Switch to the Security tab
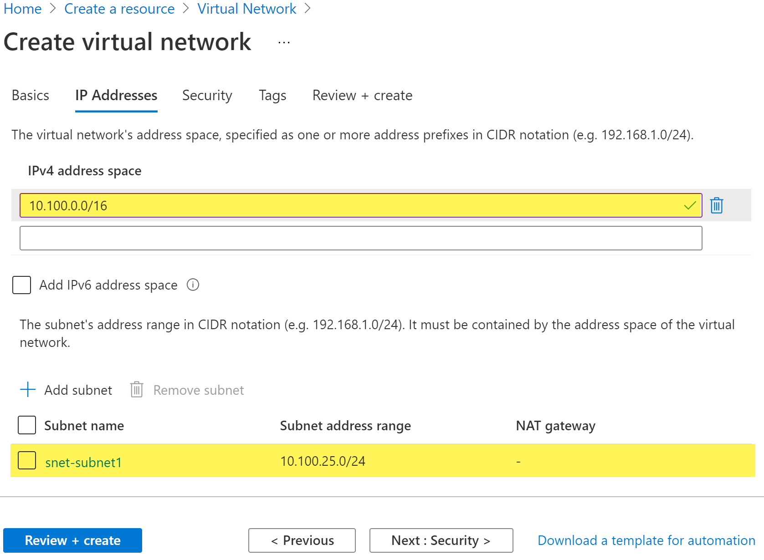The image size is (764, 560). click(x=207, y=96)
